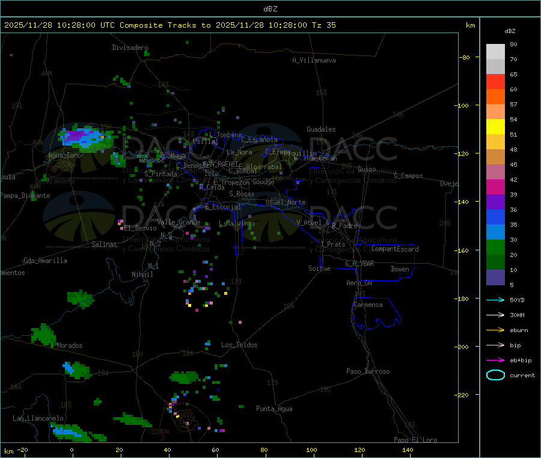
Task: Click the Paso_El_Loro map label
Action: pos(416,440)
